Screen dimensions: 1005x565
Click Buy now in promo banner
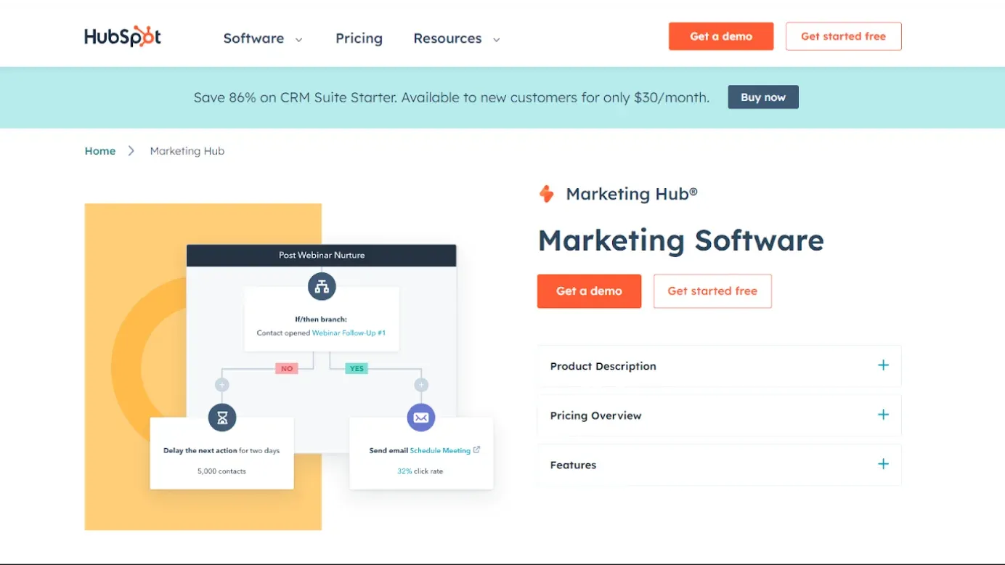(x=763, y=97)
